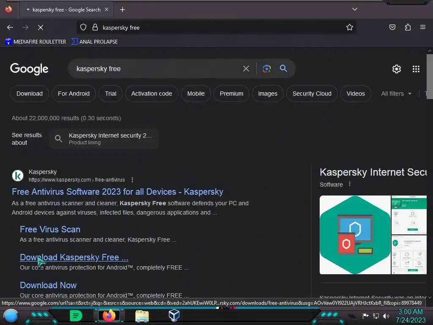
Task: Select the For Android filter chip
Action: tap(74, 94)
